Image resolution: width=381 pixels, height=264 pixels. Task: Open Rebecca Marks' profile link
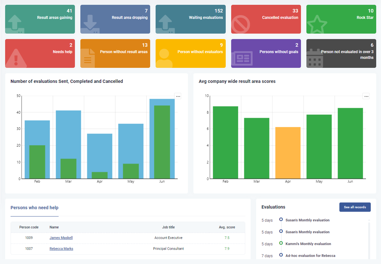tap(61, 249)
